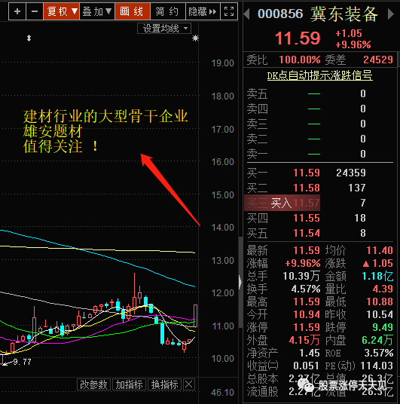
Task: Click 隐藏 to hide side panel
Action: tap(203, 11)
